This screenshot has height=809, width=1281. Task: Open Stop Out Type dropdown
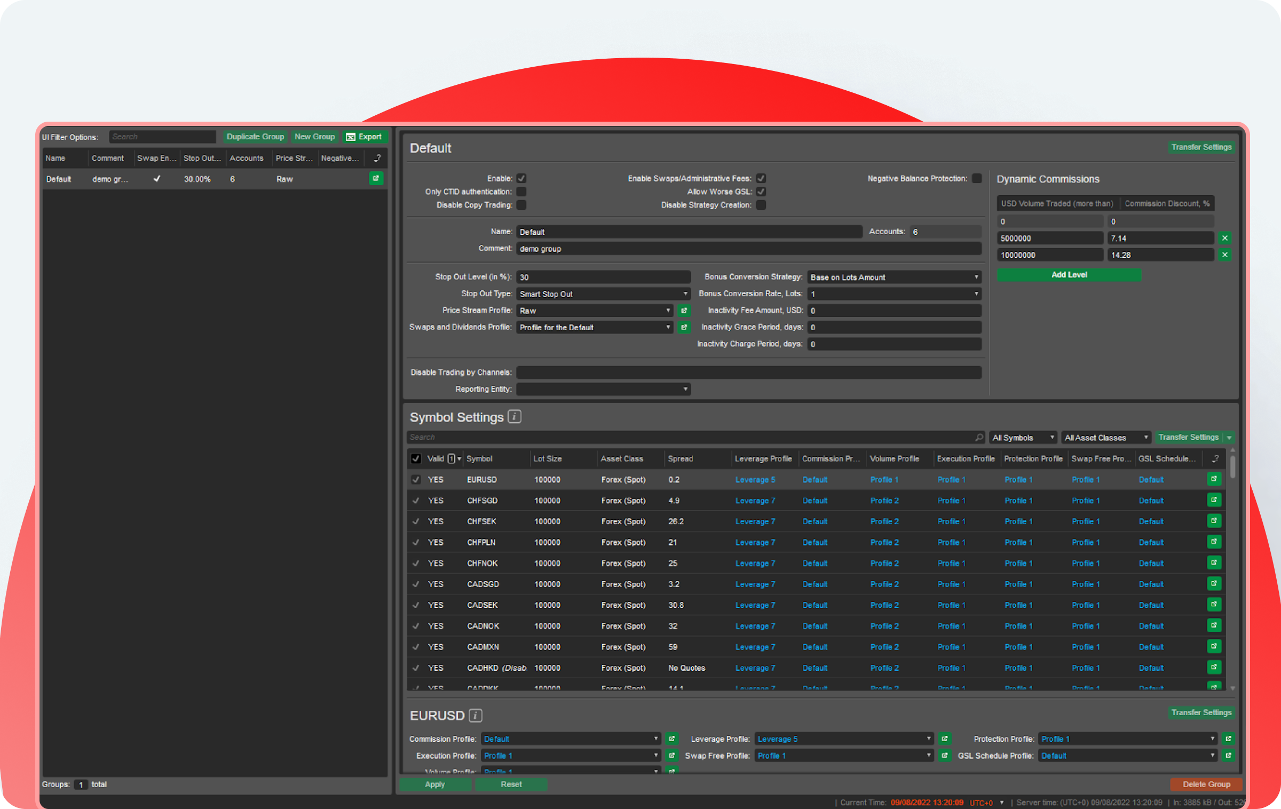tap(604, 294)
